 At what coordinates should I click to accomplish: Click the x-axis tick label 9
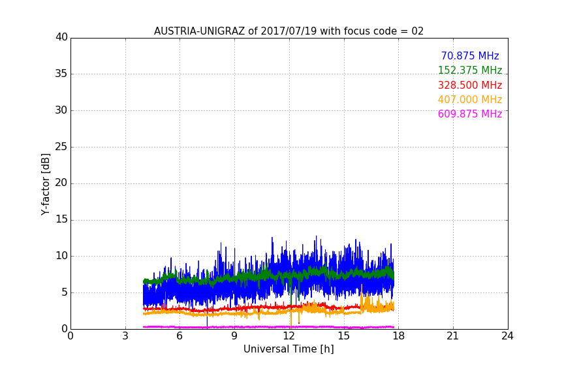234,336
